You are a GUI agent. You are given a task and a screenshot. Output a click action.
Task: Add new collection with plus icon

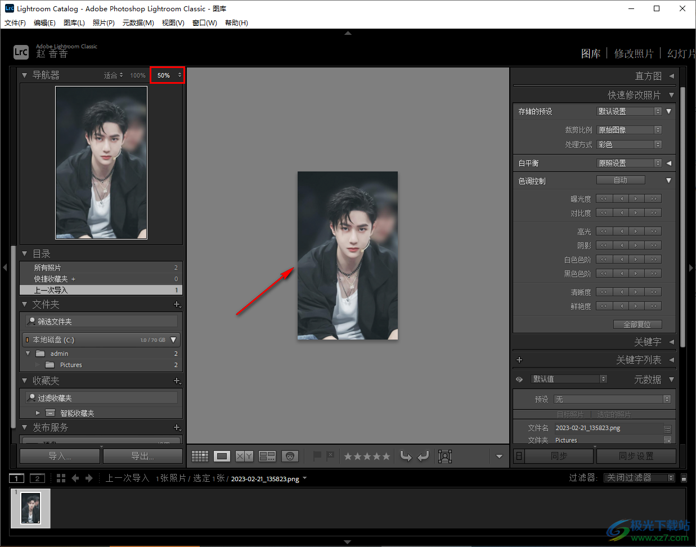[177, 381]
